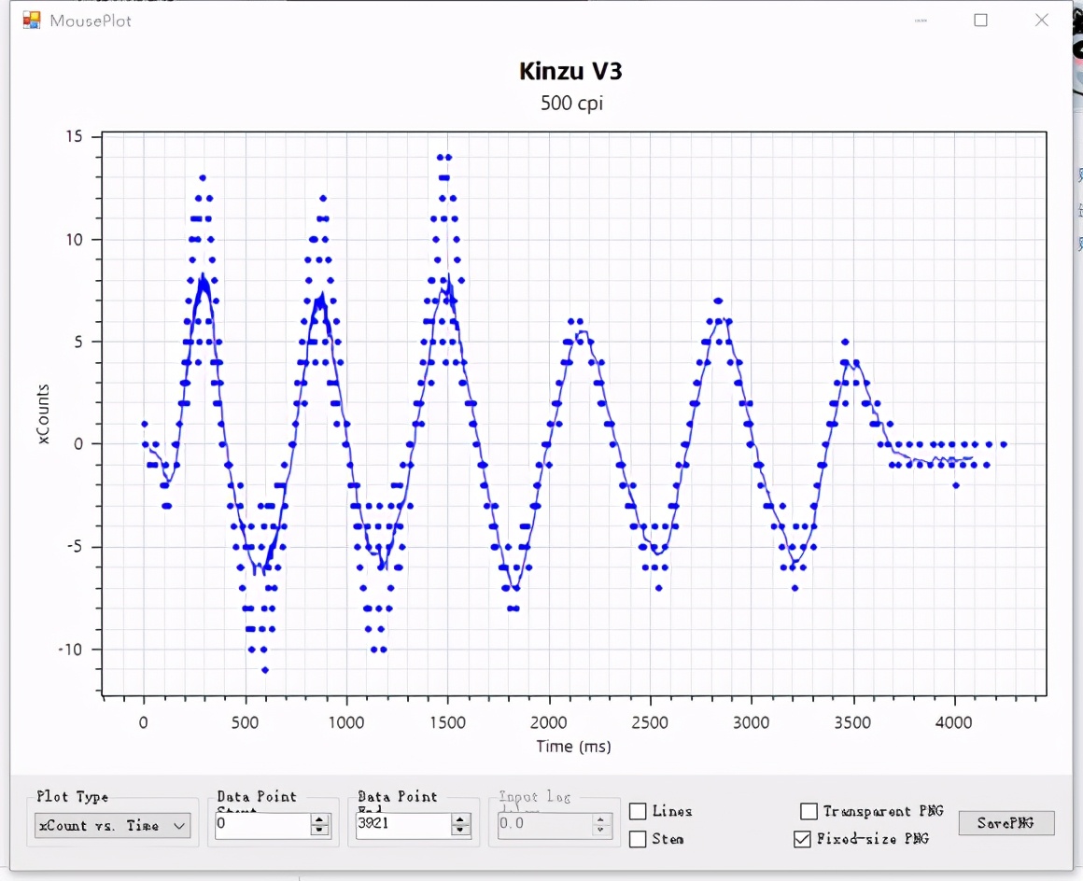Click the xCounts y-axis label
1083x881 pixels.
[43, 414]
